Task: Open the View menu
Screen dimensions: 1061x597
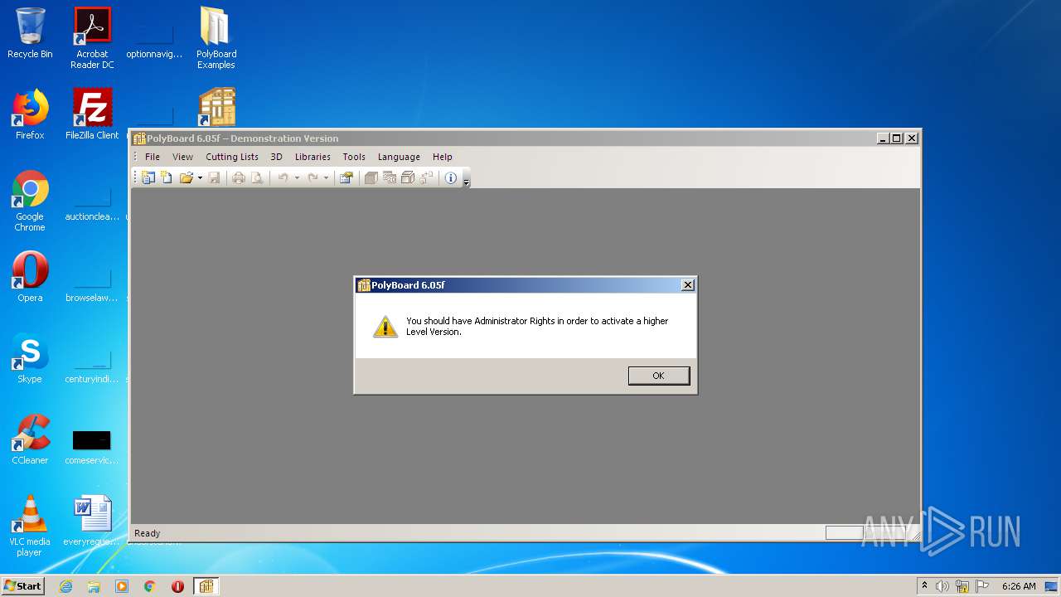Action: [182, 157]
